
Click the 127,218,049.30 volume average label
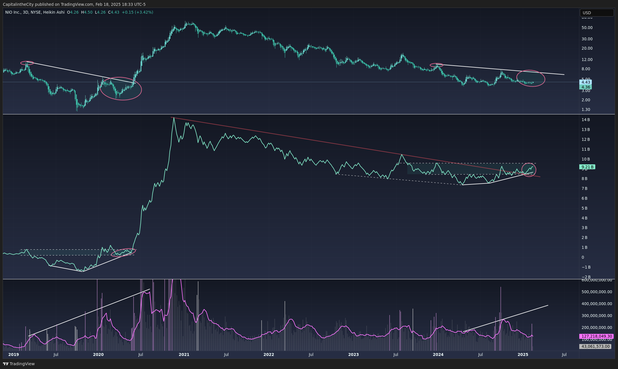[597, 336]
